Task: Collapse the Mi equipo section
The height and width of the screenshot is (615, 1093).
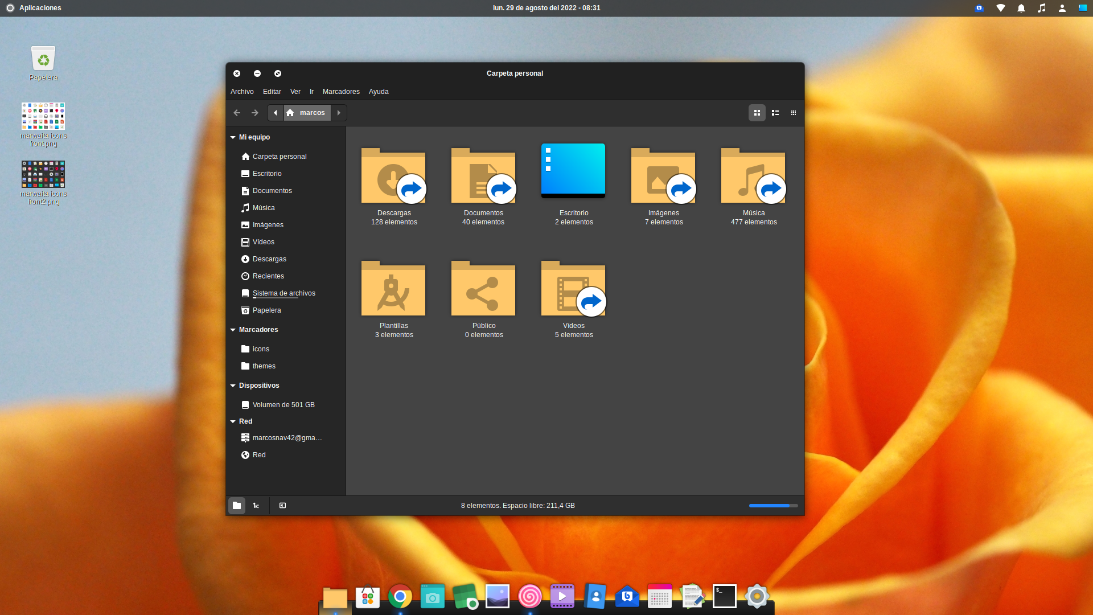Action: [x=232, y=137]
